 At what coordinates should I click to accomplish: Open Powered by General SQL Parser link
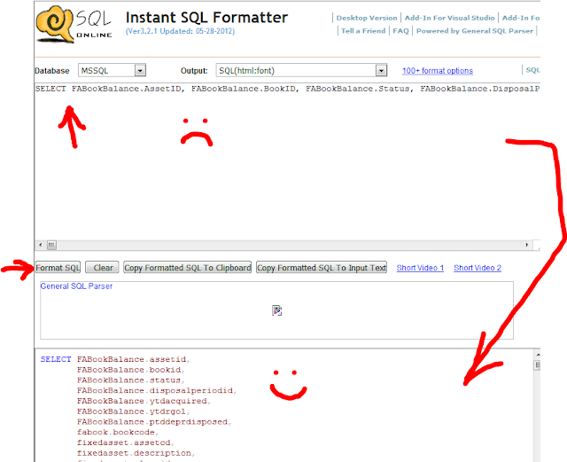[x=475, y=31]
